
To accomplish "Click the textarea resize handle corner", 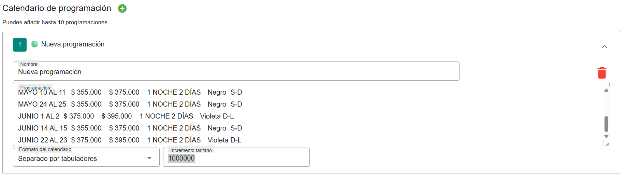I will (x=607, y=144).
